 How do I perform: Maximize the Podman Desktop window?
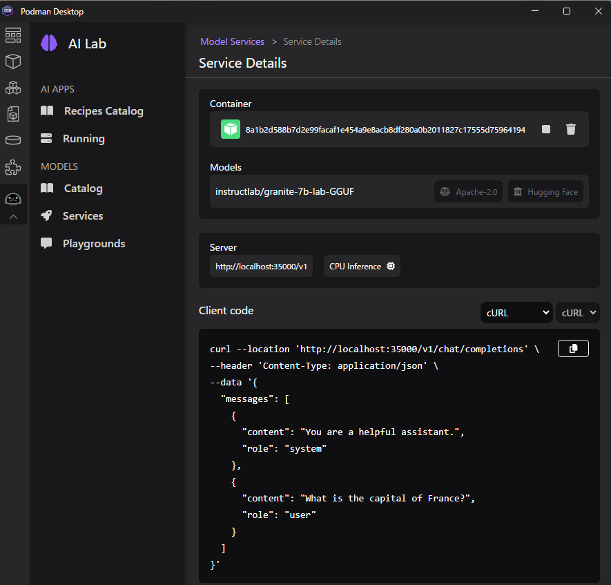coord(567,11)
